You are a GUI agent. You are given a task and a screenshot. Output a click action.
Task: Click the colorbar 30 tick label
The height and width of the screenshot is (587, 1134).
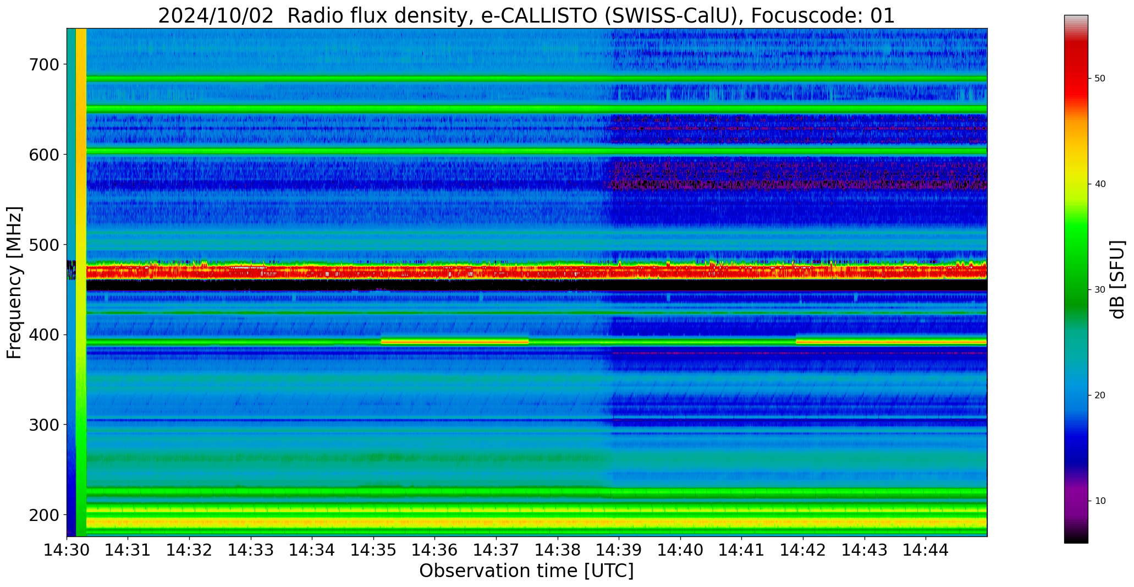(x=1100, y=290)
